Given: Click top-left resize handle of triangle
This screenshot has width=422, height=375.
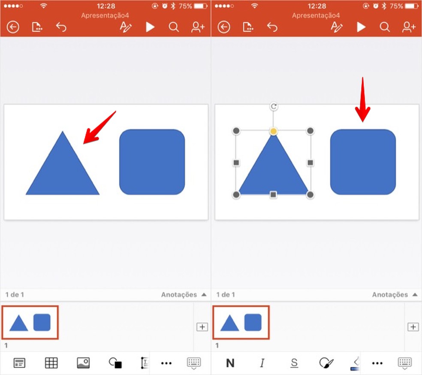Looking at the screenshot, I should pyautogui.click(x=236, y=131).
